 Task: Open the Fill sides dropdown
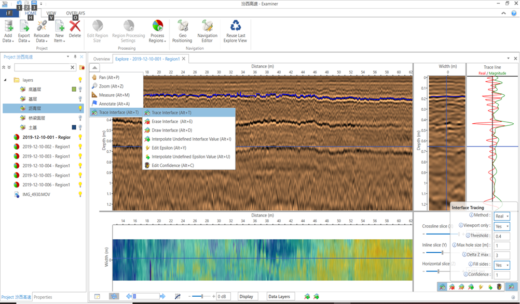502,265
